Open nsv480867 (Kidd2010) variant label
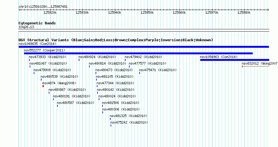 coord(67,90)
